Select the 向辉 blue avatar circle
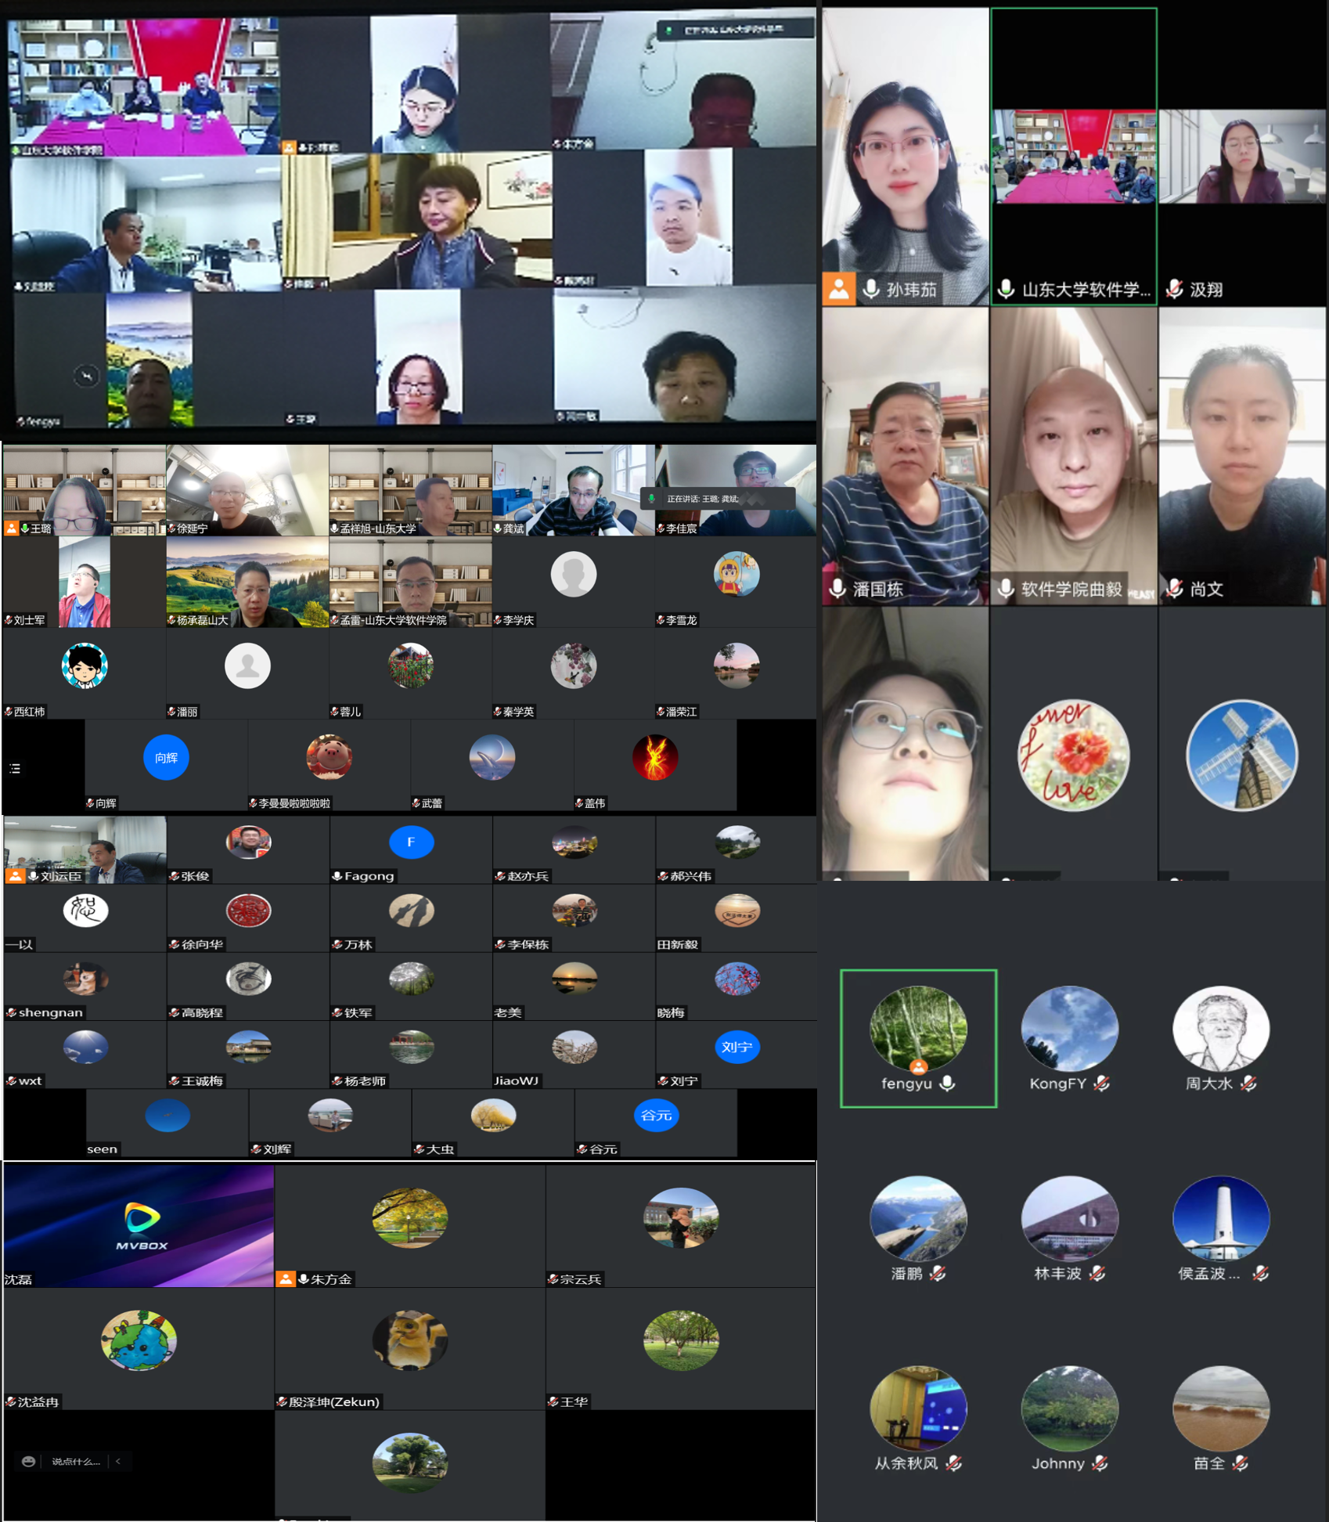 pyautogui.click(x=166, y=758)
